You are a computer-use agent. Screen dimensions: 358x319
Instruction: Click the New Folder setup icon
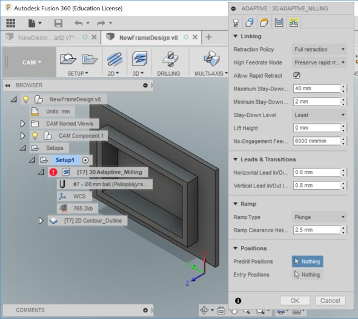click(x=90, y=59)
